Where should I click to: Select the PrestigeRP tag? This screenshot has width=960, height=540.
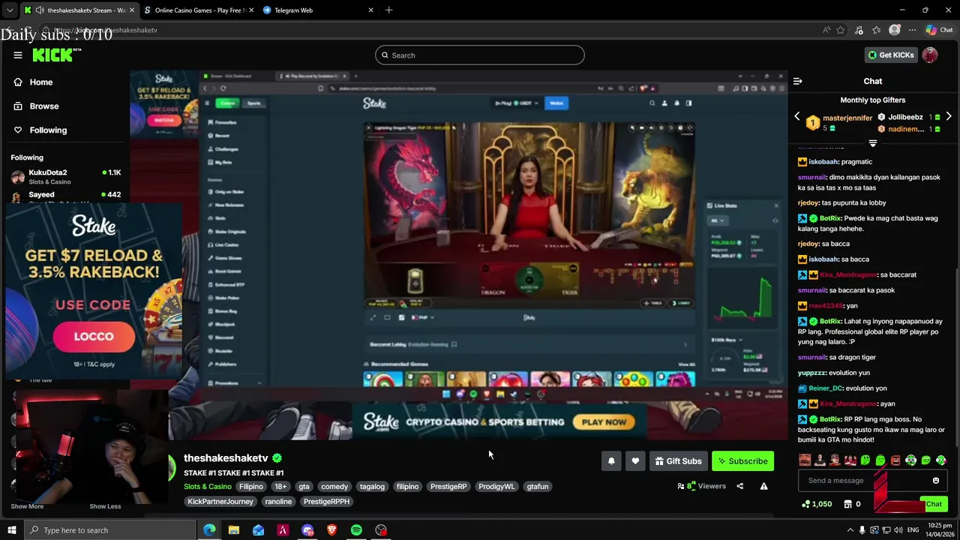pos(448,486)
